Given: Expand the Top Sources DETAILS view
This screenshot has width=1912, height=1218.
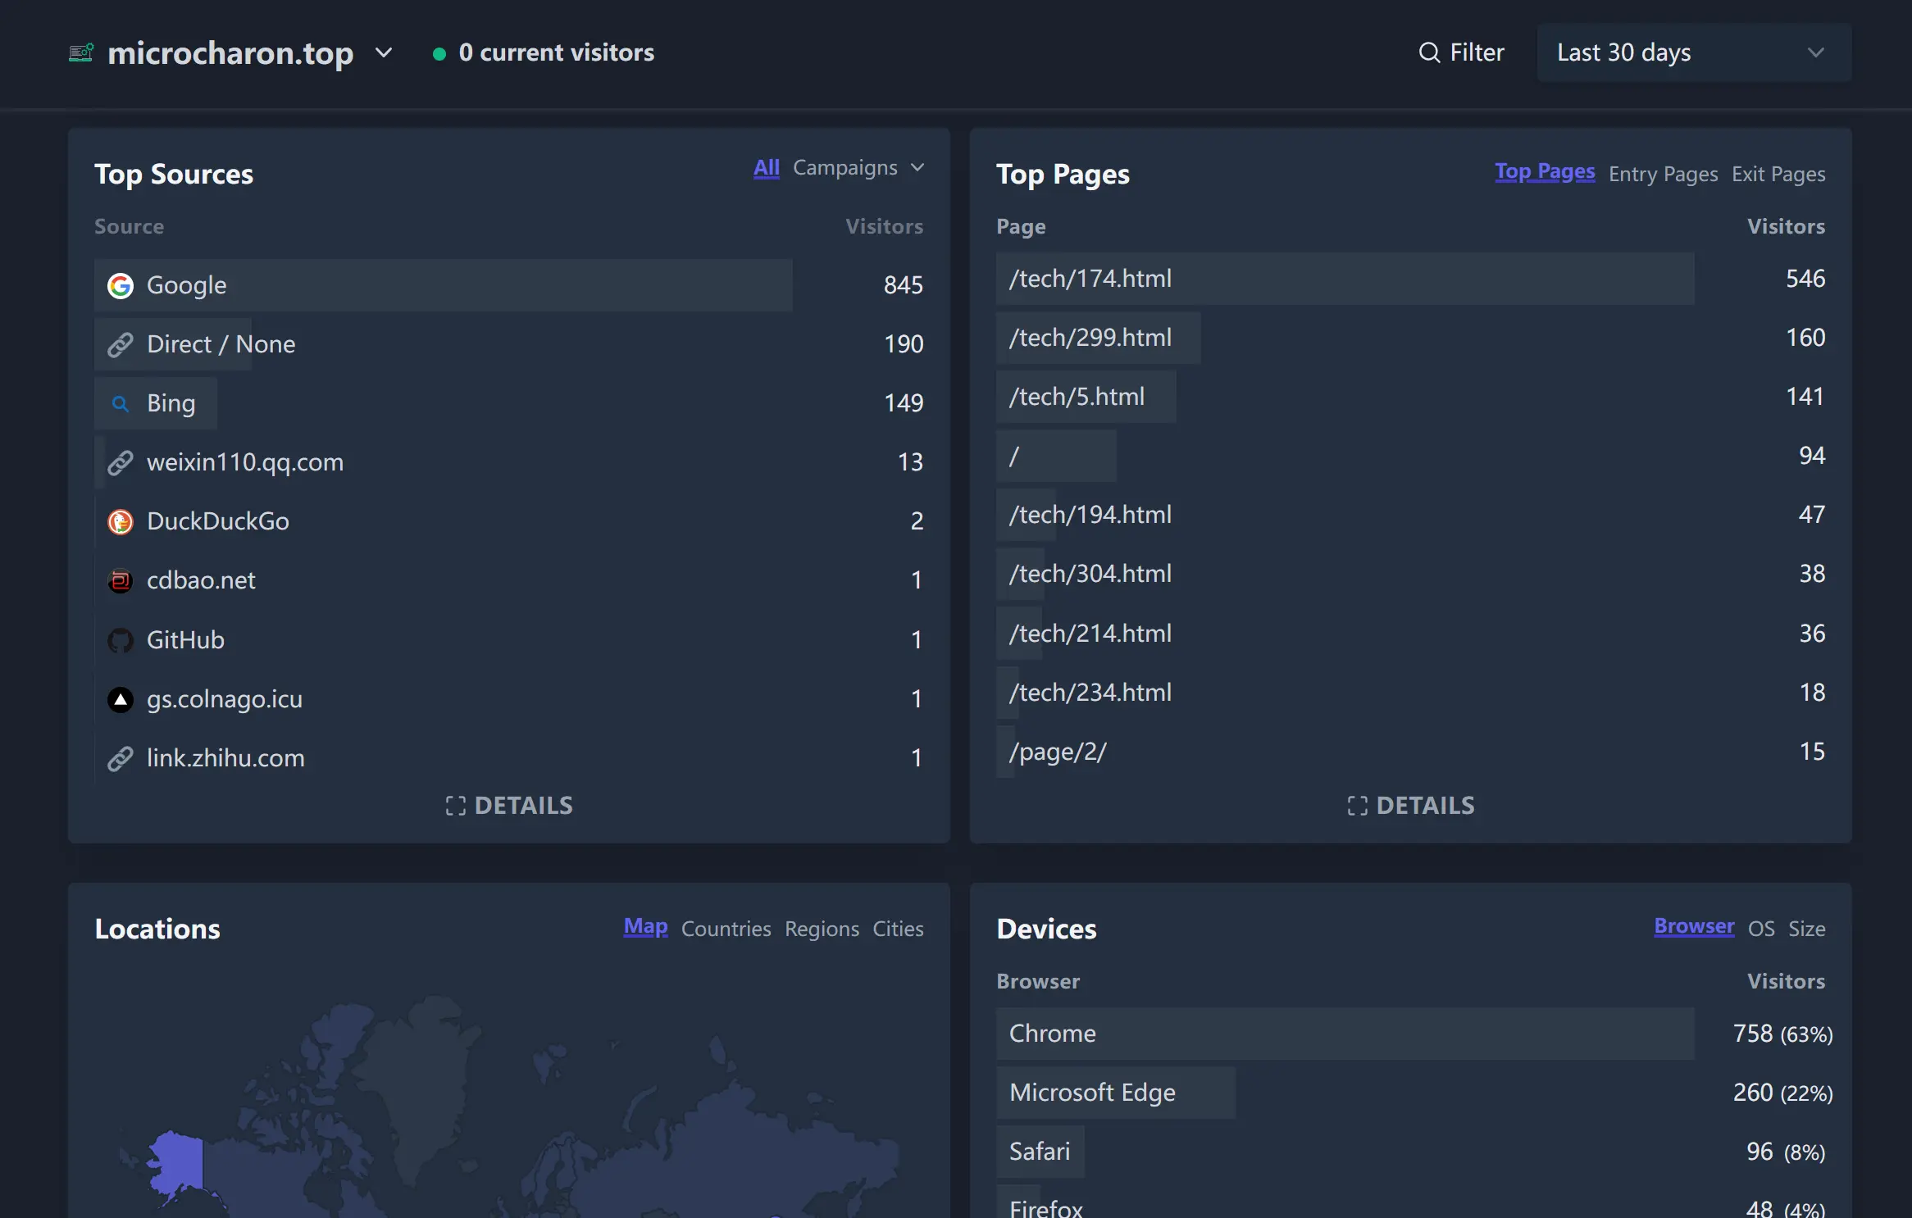Looking at the screenshot, I should point(508,804).
